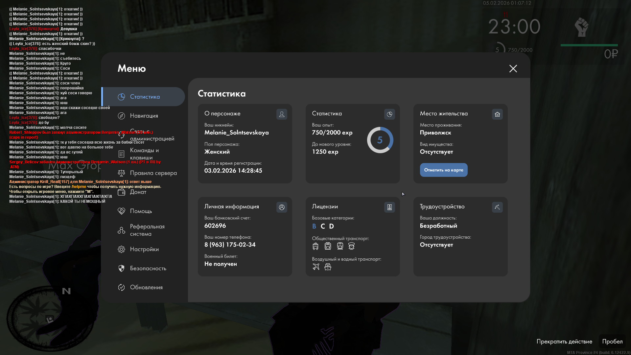The image size is (631, 355).
Task: Click the boat license icon
Action: point(328,267)
